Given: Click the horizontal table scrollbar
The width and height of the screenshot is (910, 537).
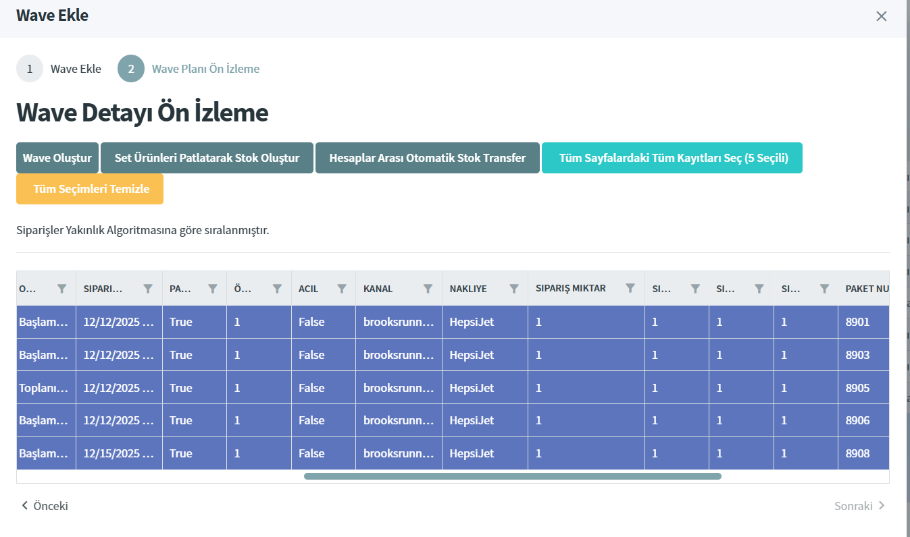Looking at the screenshot, I should click(x=513, y=476).
